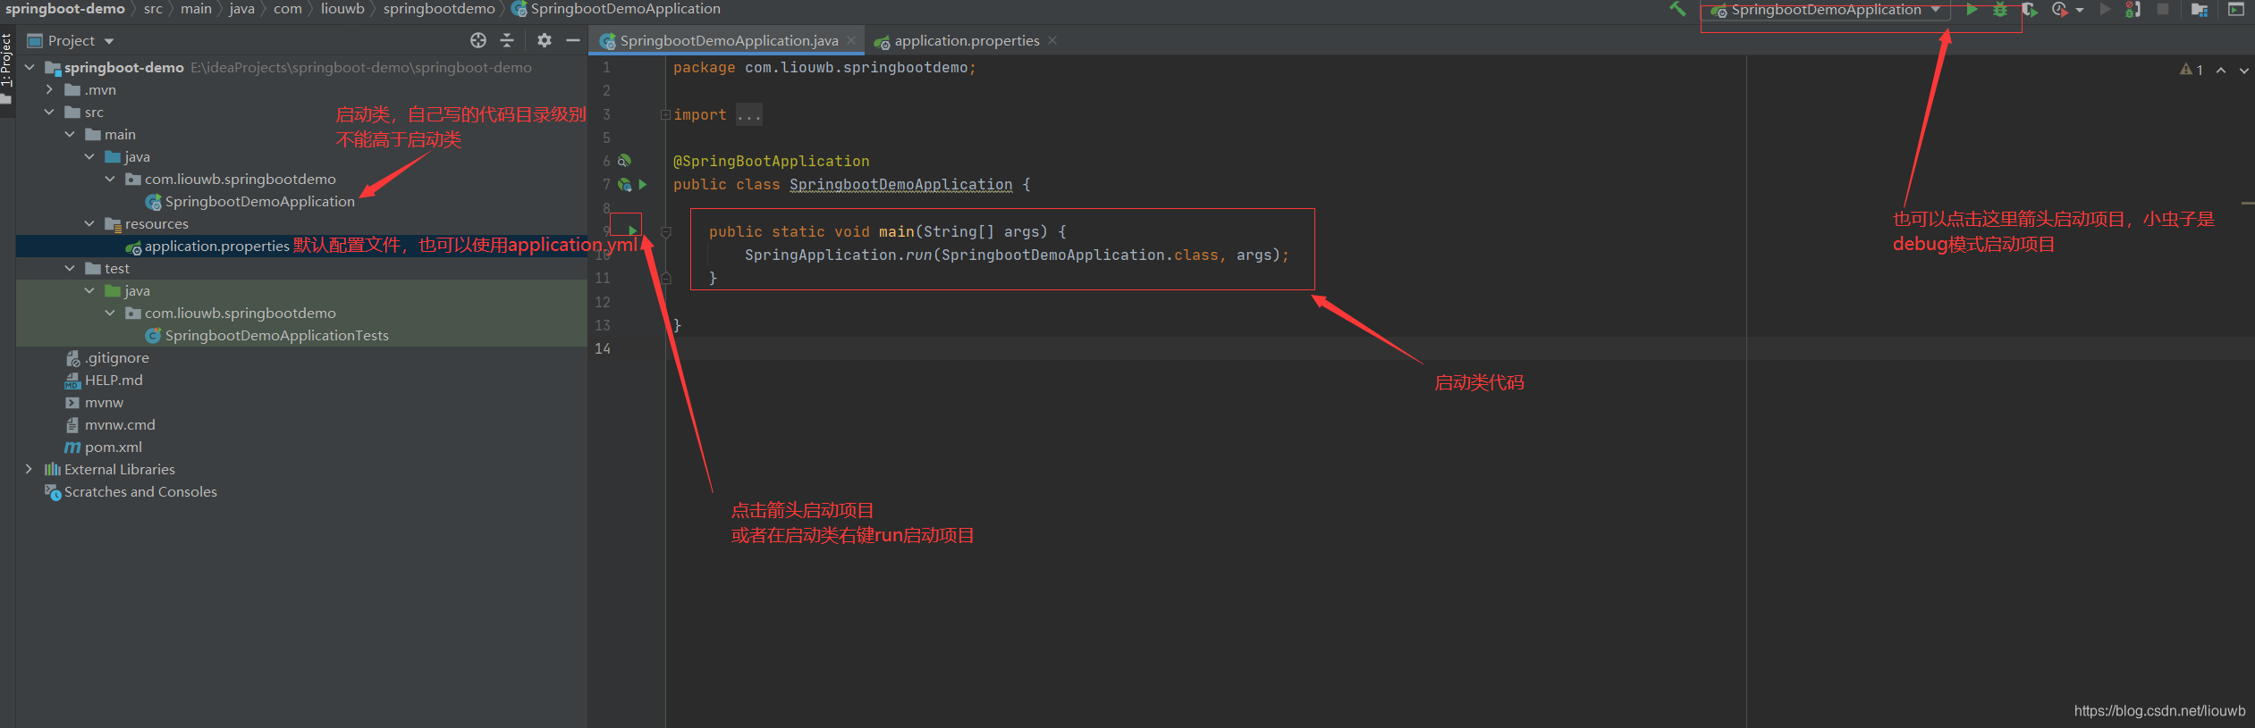This screenshot has width=2255, height=728.
Task: Click the green bug Debug icon
Action: point(2000,10)
